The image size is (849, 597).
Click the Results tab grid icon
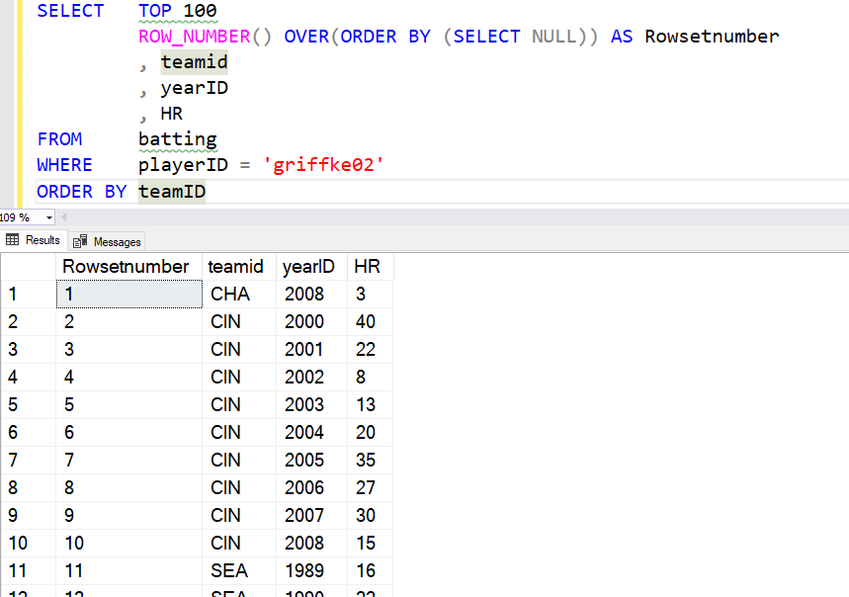pos(13,240)
